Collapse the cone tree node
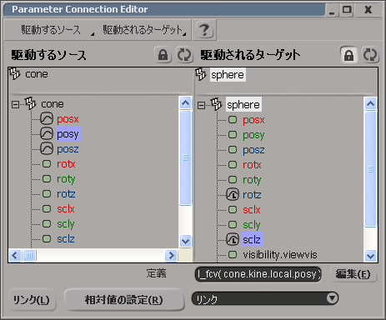Image resolution: width=386 pixels, height=320 pixels. pos(15,104)
